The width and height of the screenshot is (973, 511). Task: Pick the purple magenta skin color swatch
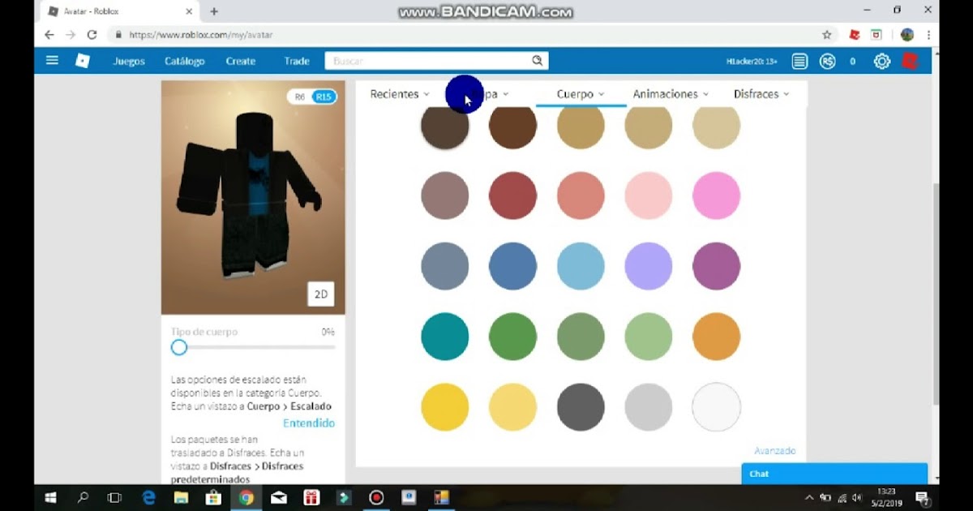pos(716,266)
